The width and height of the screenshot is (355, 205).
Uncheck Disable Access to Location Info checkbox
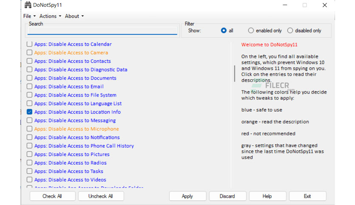pos(29,112)
